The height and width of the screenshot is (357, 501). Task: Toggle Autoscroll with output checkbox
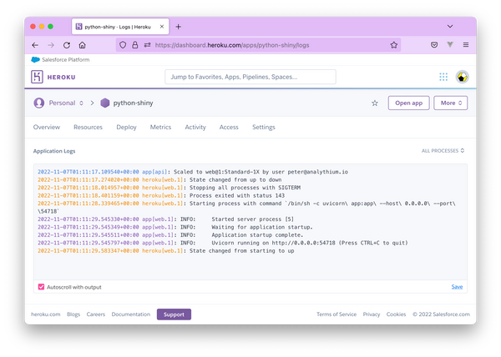pos(41,287)
